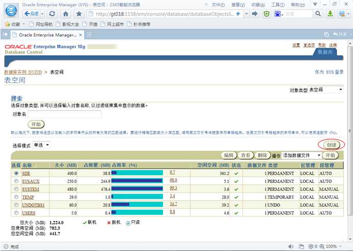Open the SYSAUX tablespace link
This screenshot has height=251, width=353.
point(31,181)
